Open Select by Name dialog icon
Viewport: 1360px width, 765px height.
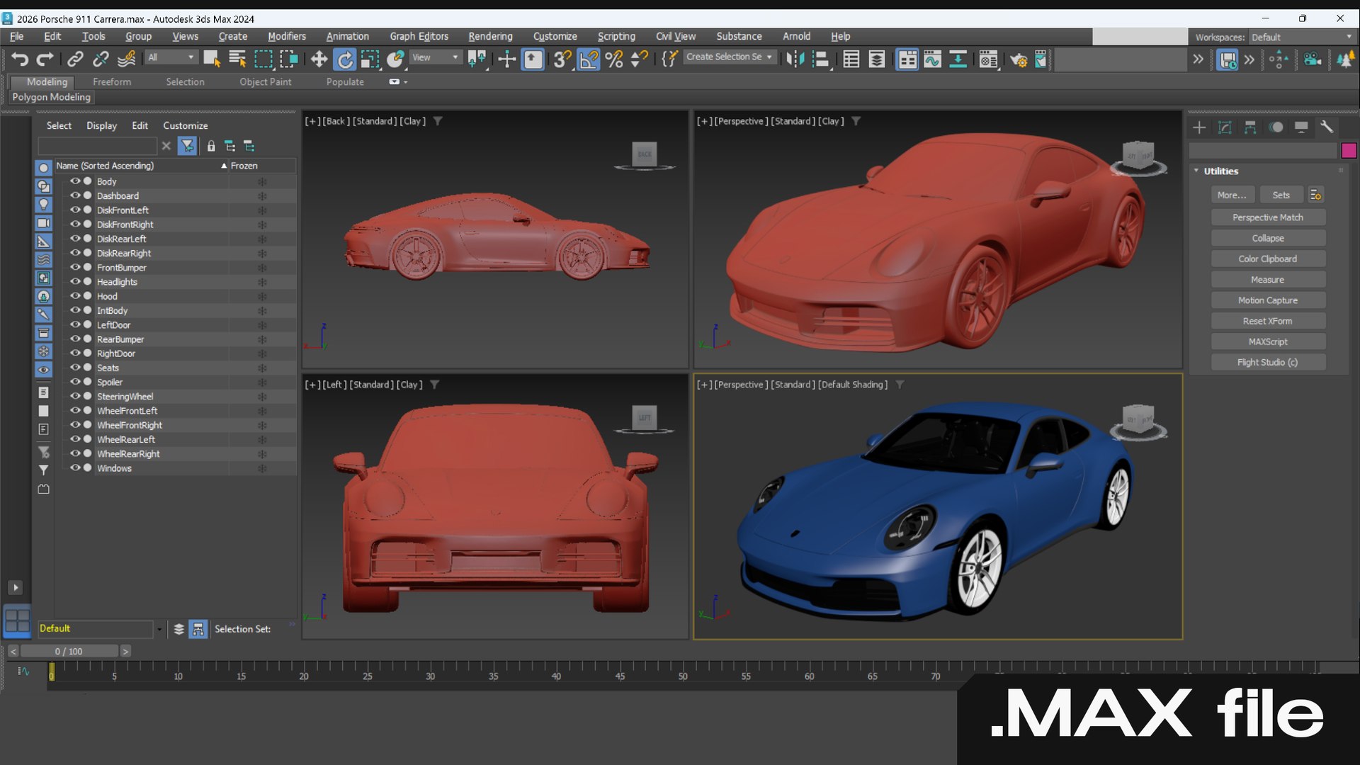[237, 59]
